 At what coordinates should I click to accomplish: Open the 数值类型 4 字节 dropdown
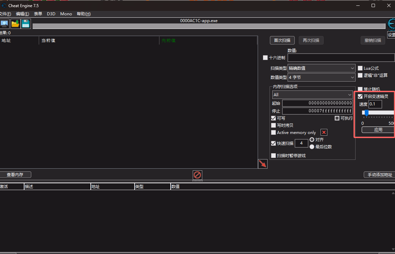pos(322,78)
